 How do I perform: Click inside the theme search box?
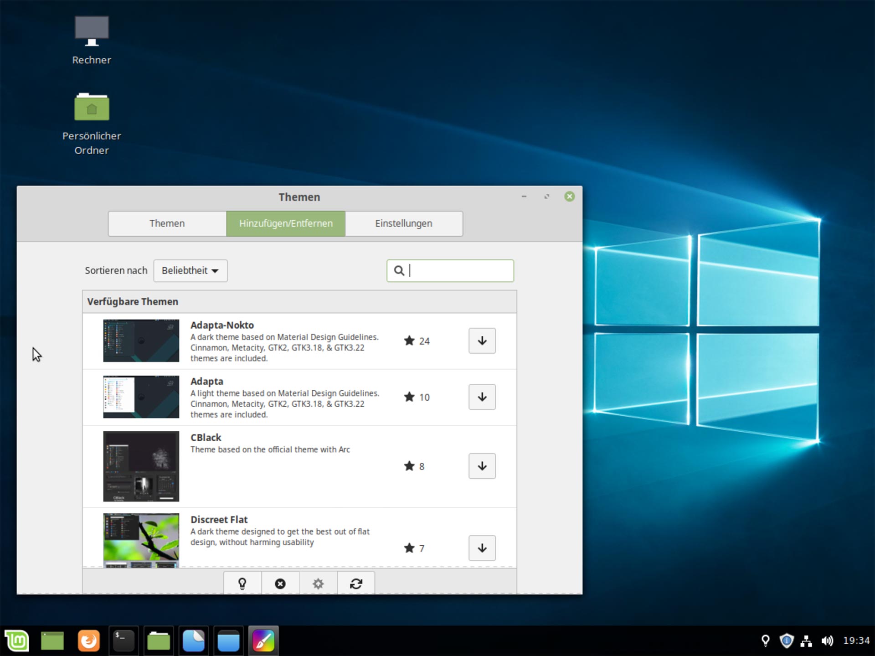point(456,270)
